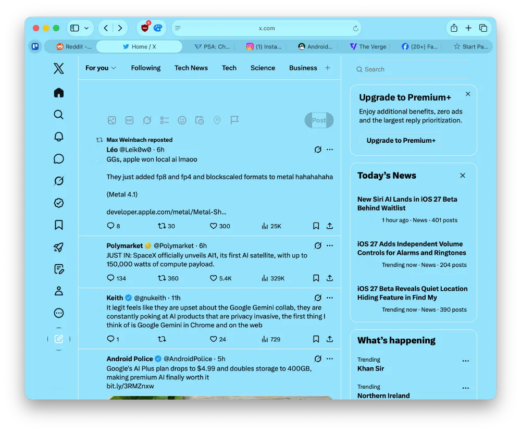
Task: Show Safari tab overview
Action: (x=483, y=28)
